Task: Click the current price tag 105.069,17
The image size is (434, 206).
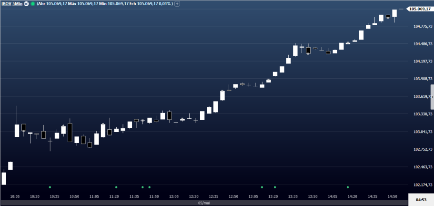Action: click(420, 9)
